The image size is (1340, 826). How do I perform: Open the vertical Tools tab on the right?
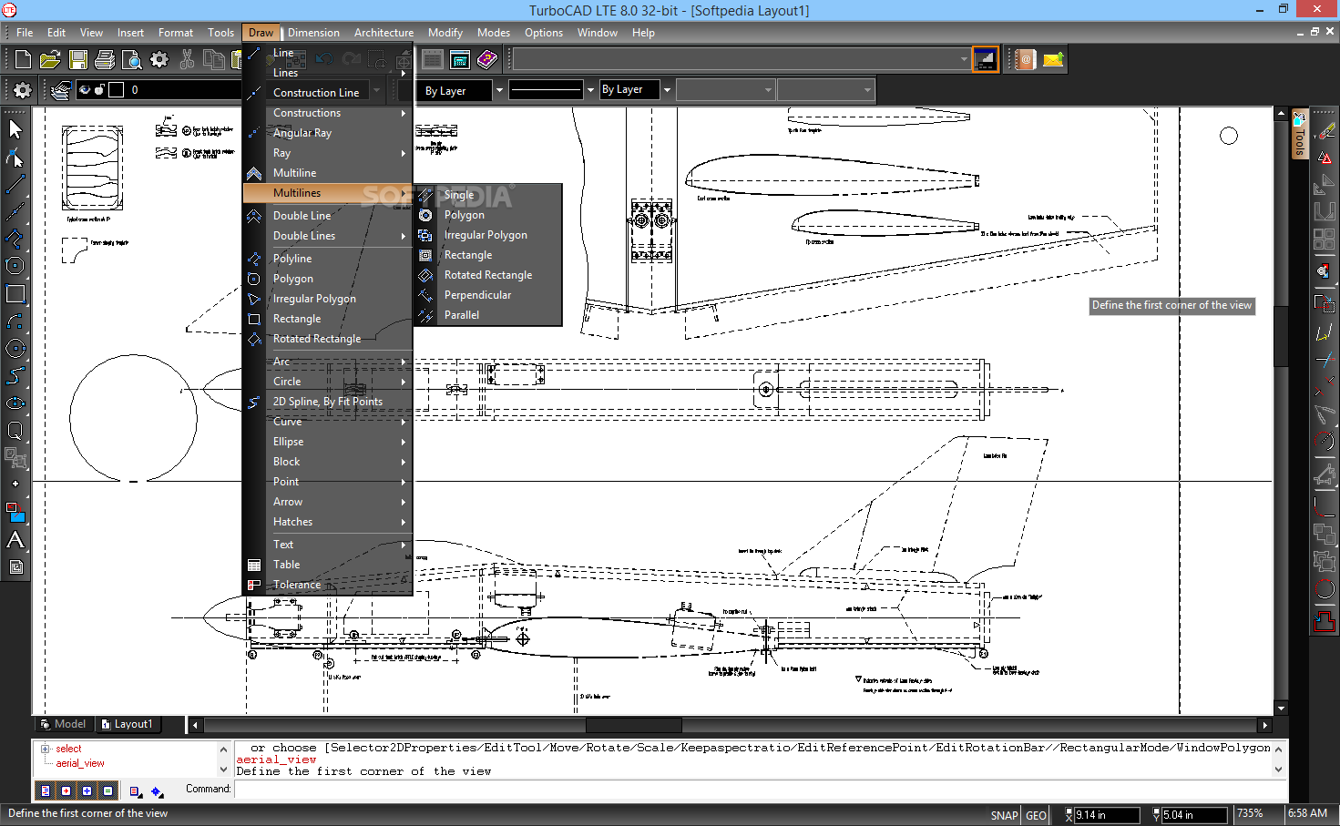point(1300,135)
